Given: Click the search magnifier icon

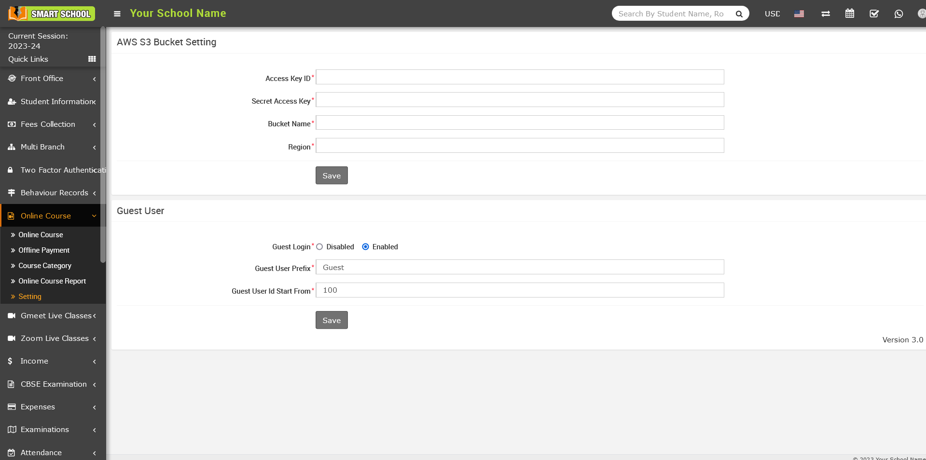Looking at the screenshot, I should (739, 14).
